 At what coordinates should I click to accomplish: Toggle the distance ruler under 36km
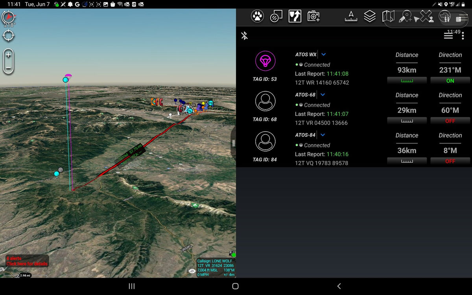coord(407,161)
